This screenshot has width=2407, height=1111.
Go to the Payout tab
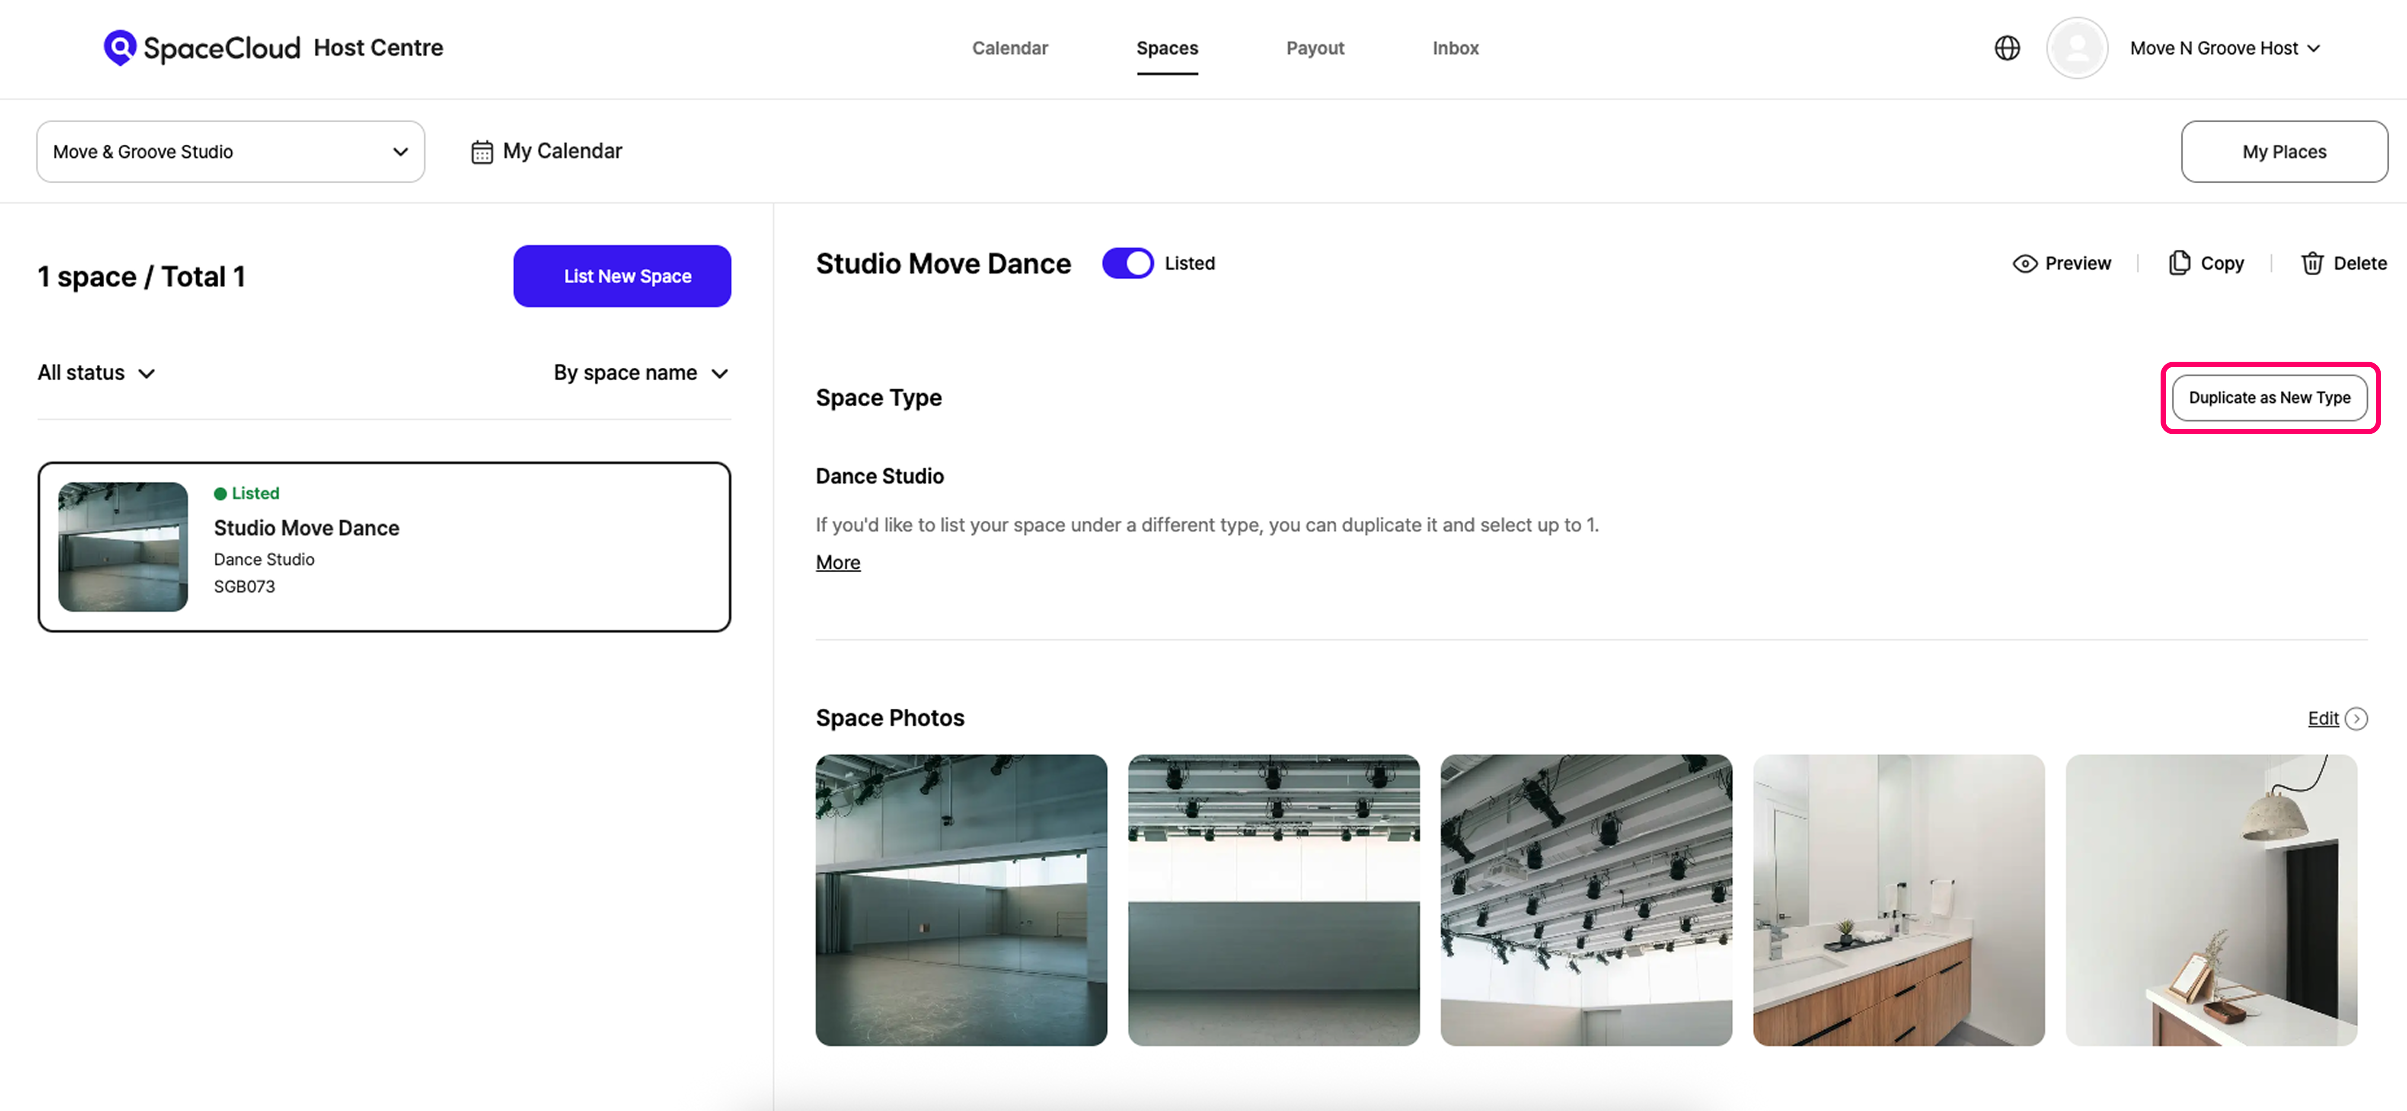(x=1315, y=48)
